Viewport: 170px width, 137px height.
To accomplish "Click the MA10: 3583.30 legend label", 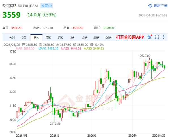I will 48,49.
